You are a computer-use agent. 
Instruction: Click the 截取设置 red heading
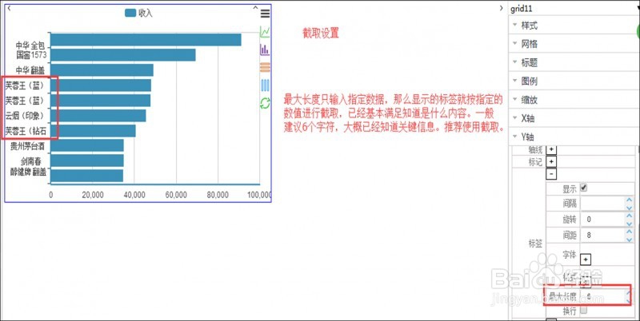click(x=321, y=34)
